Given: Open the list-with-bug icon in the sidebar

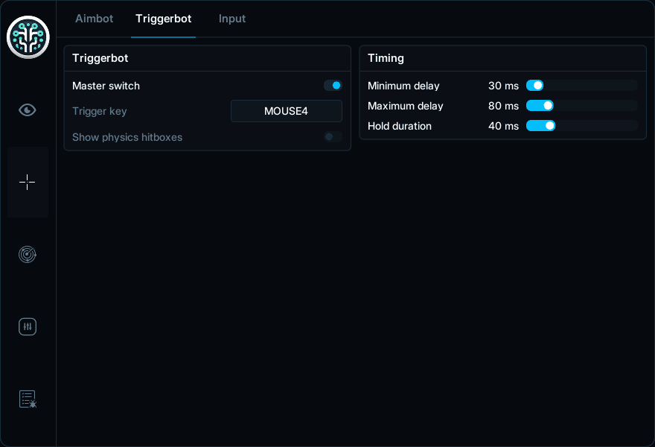Looking at the screenshot, I should pyautogui.click(x=28, y=399).
